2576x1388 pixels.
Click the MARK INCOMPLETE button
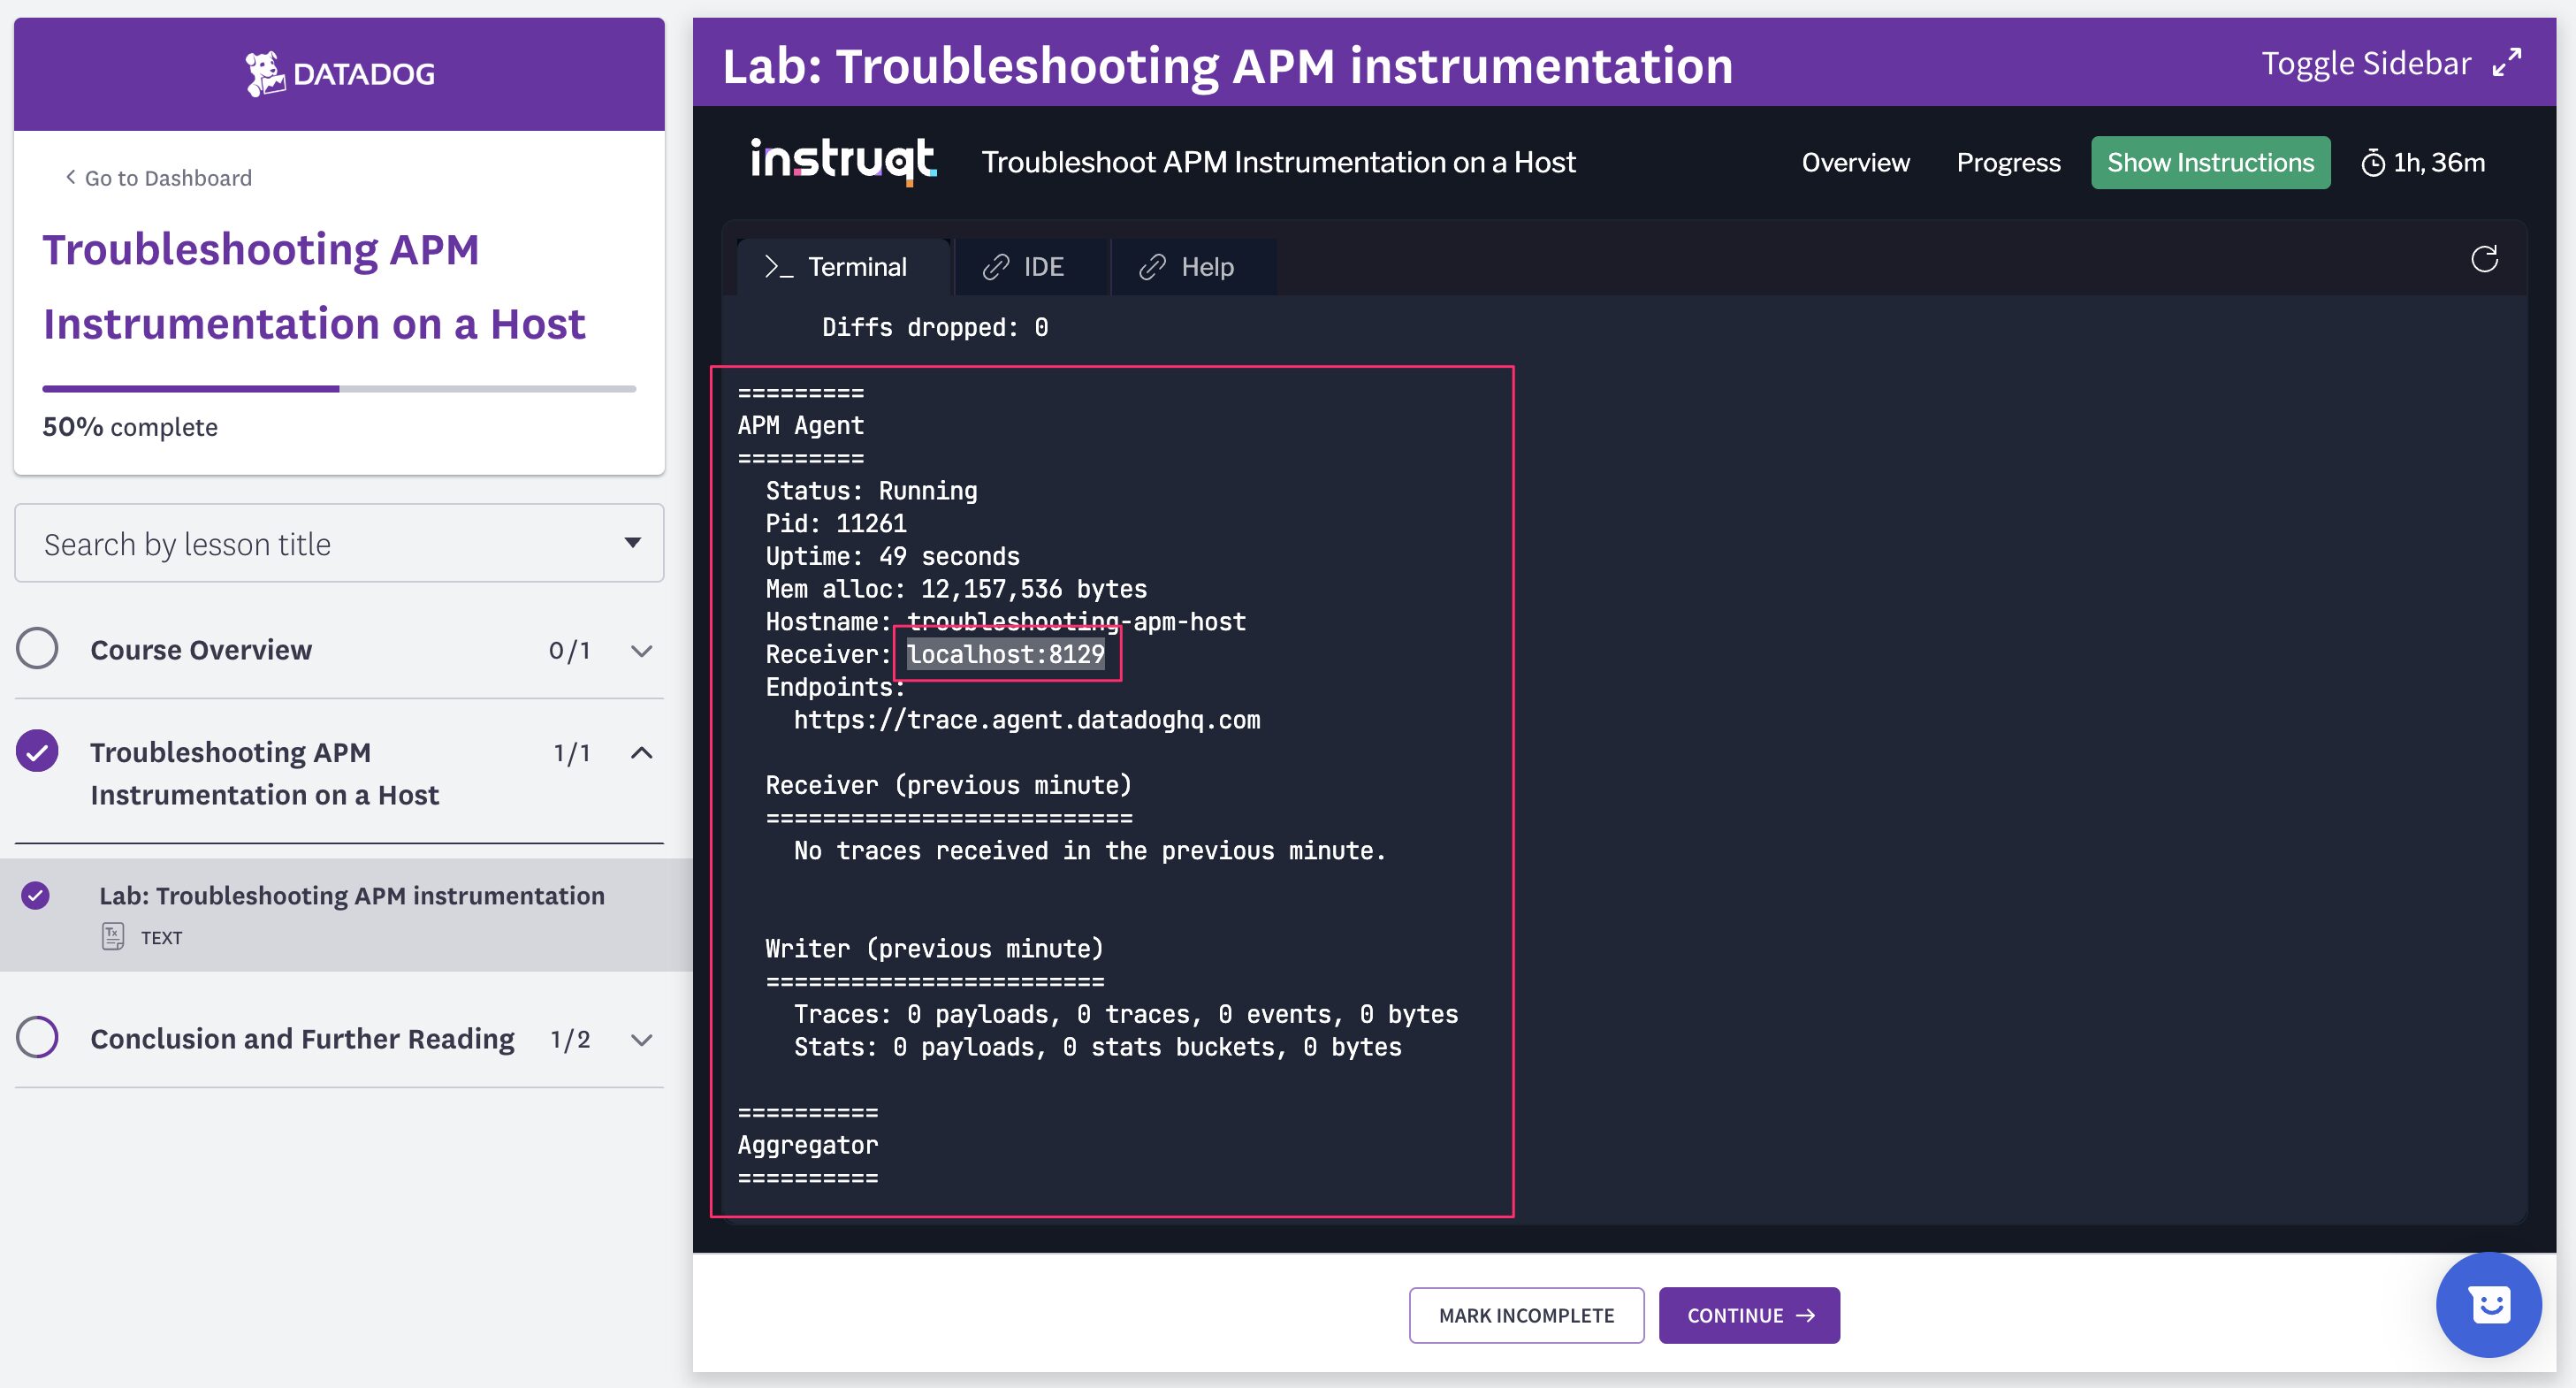click(1526, 1315)
